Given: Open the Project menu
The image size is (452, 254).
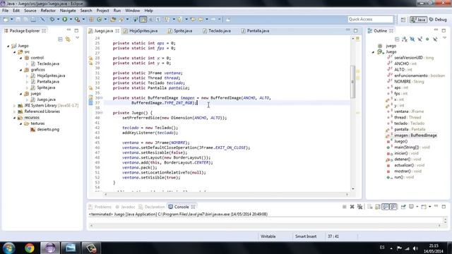Looking at the screenshot, I should click(102, 11).
